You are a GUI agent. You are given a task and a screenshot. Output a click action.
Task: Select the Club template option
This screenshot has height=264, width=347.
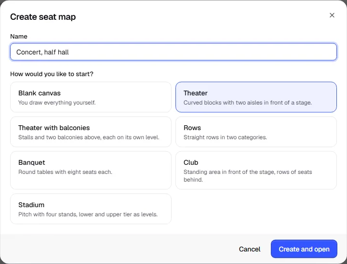tap(256, 171)
